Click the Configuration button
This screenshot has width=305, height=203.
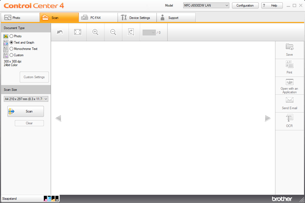click(x=245, y=5)
